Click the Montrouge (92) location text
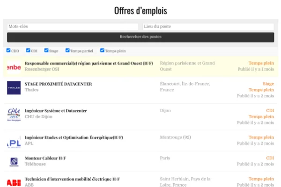This screenshot has width=281, height=187. click(x=175, y=137)
